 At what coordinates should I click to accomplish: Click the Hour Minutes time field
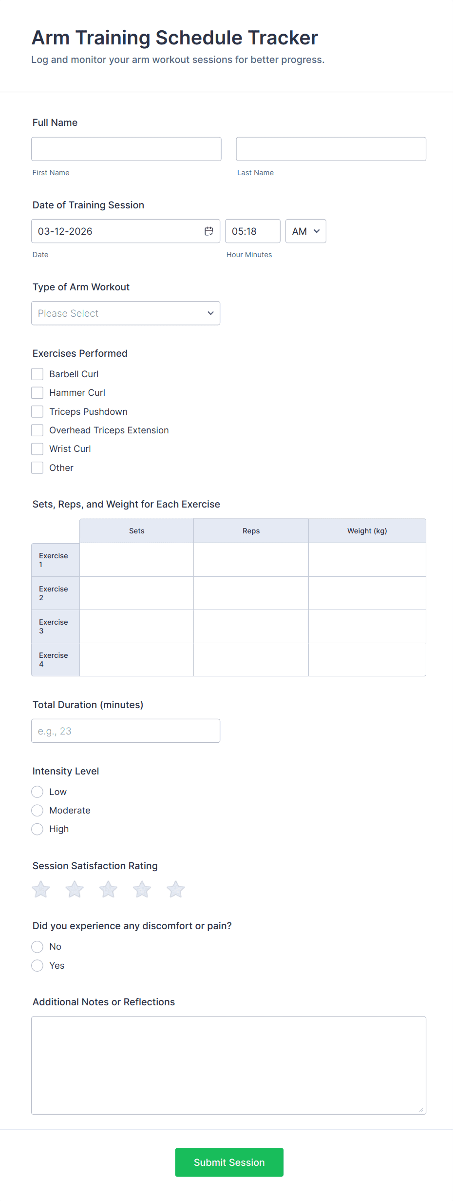252,231
